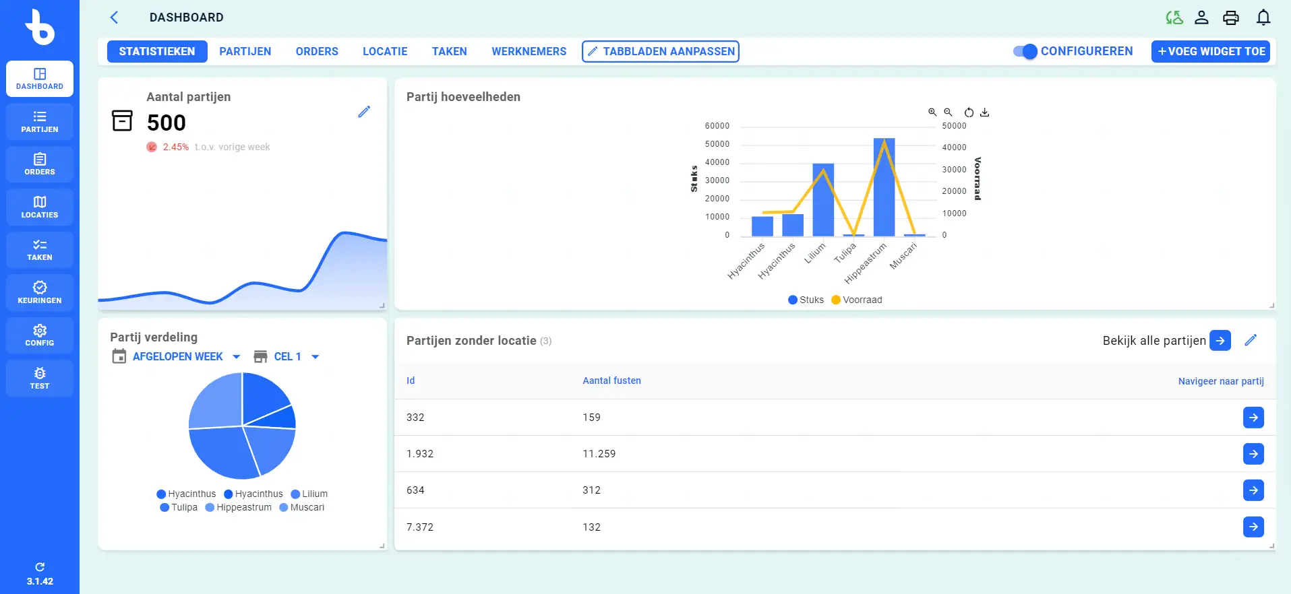Open Bekijk alle partijen arrow button
The height and width of the screenshot is (594, 1291).
pos(1220,340)
